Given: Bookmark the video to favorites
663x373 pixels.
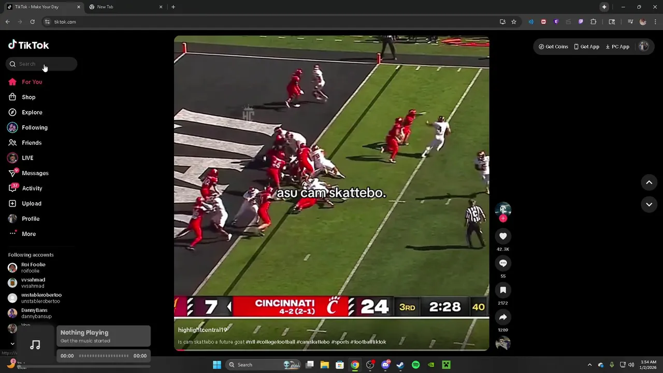Looking at the screenshot, I should pyautogui.click(x=503, y=290).
